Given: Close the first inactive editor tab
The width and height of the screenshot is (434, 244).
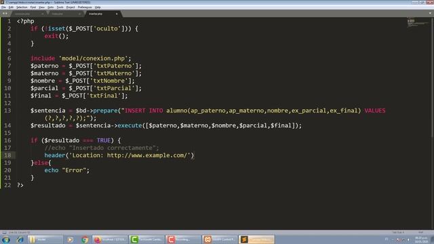Looking at the screenshot, I should point(43,14).
